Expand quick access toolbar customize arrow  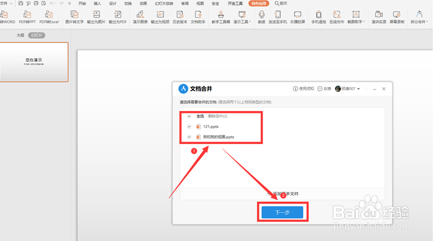click(x=69, y=3)
